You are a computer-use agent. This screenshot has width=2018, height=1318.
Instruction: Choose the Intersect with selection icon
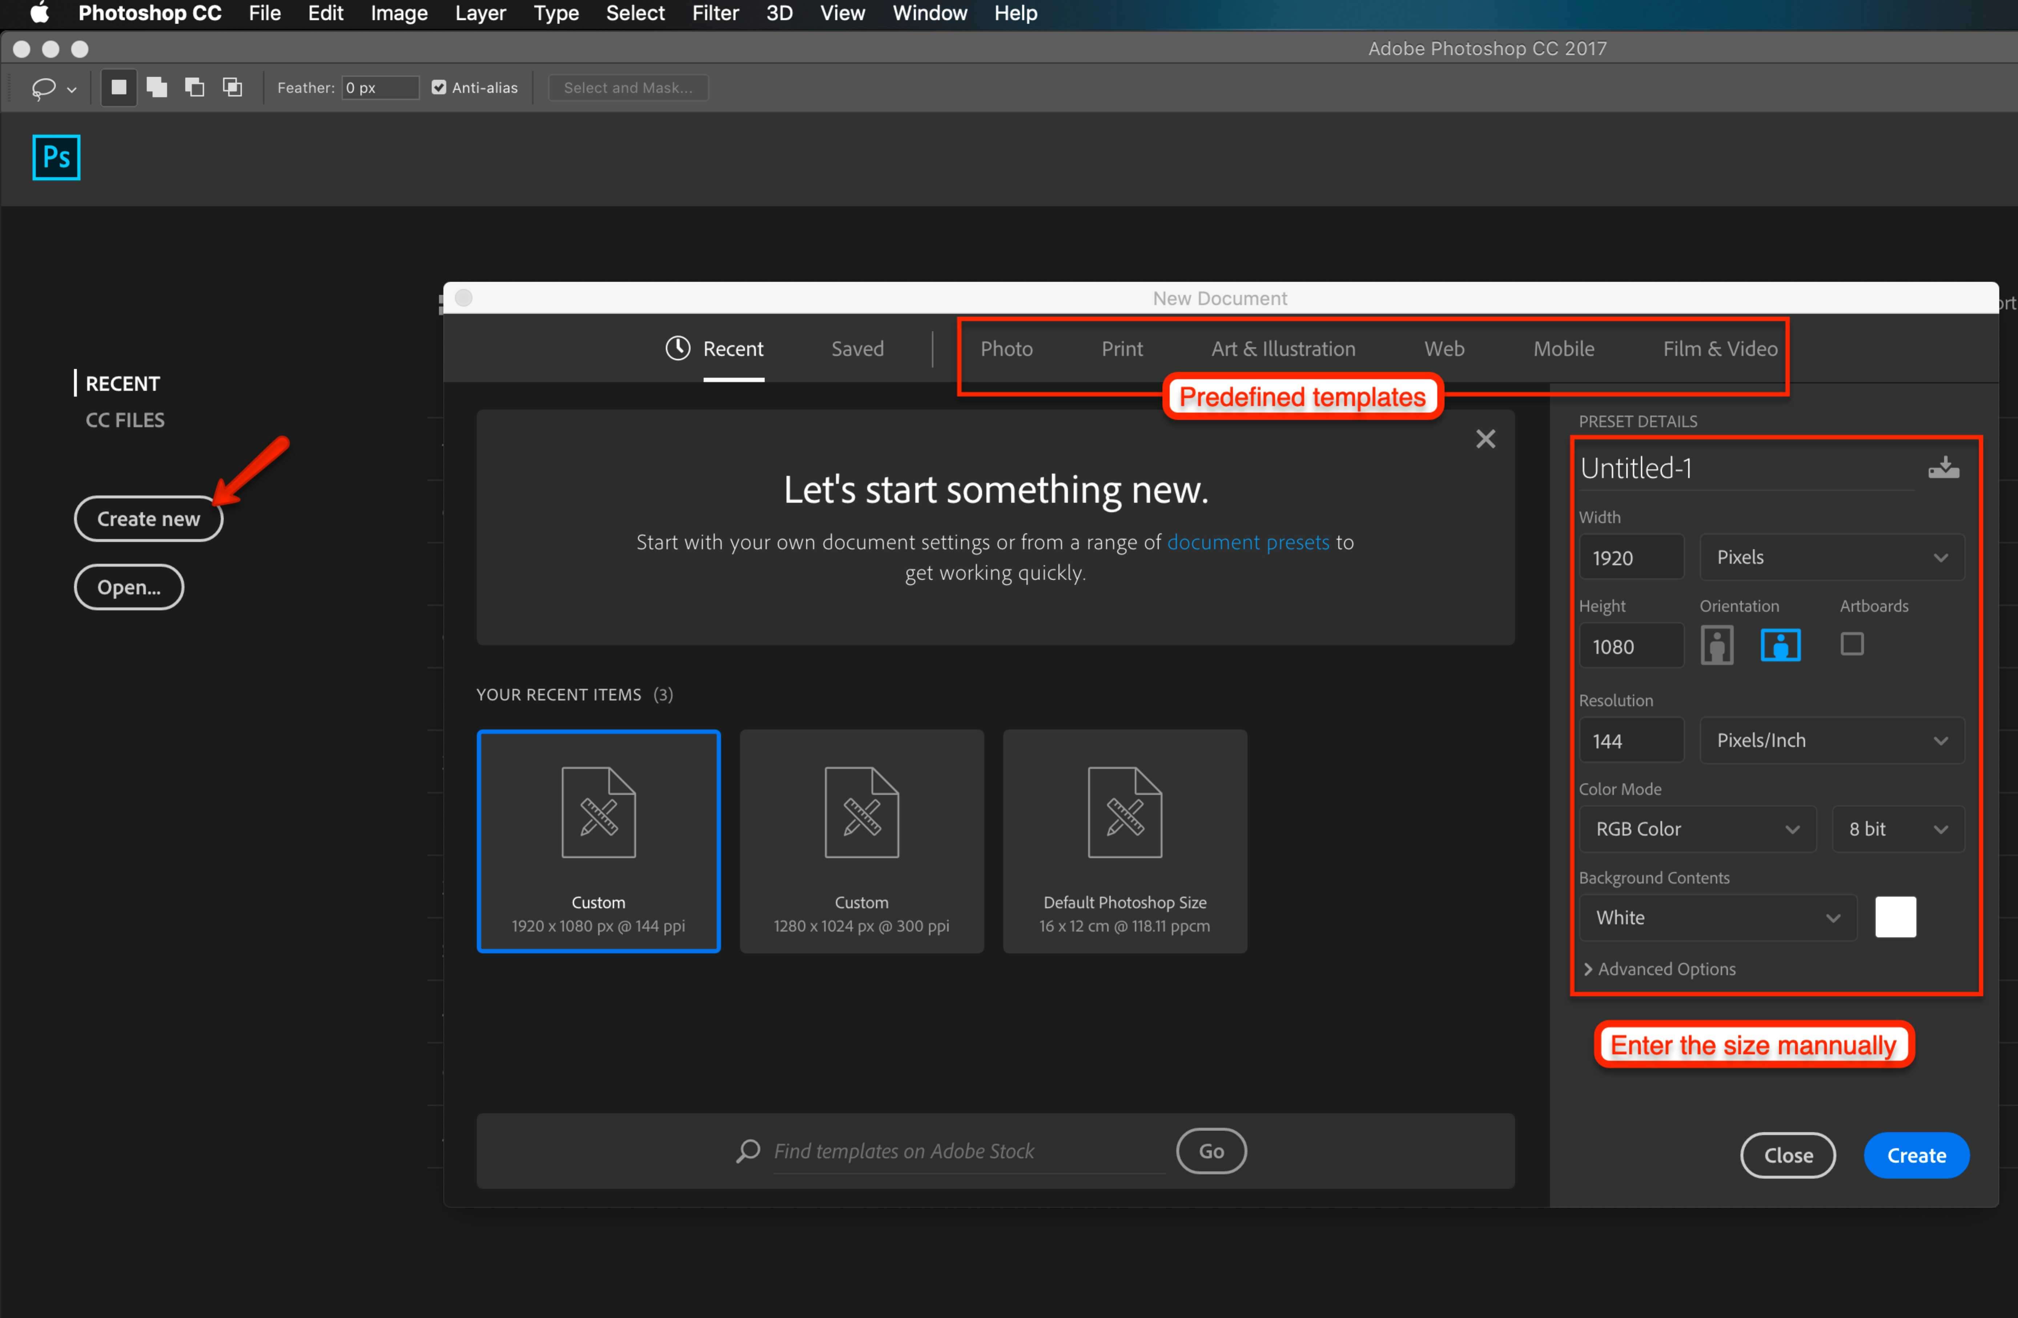[232, 87]
